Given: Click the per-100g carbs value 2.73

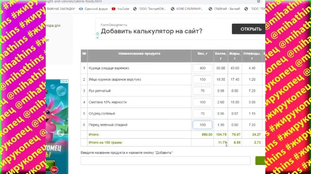Looking at the screenshot, I should click(x=257, y=143).
